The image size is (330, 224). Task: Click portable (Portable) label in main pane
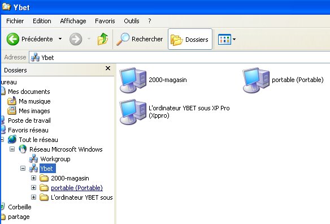tap(298, 80)
